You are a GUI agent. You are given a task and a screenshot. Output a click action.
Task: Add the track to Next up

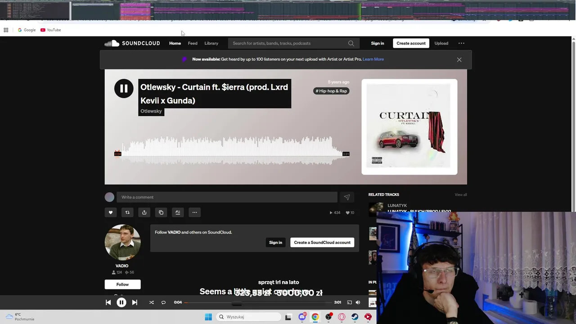[178, 212]
